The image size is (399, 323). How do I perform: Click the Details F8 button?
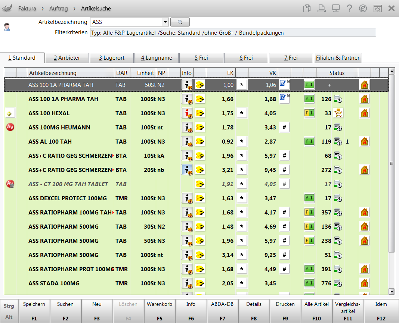click(254, 311)
